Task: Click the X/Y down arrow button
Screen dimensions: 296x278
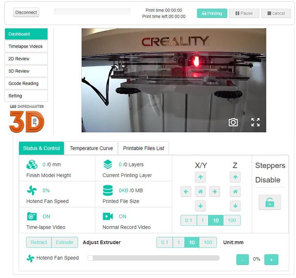Action: [200, 206]
